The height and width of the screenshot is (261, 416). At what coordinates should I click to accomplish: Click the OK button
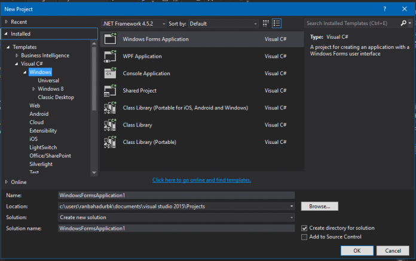click(x=357, y=251)
